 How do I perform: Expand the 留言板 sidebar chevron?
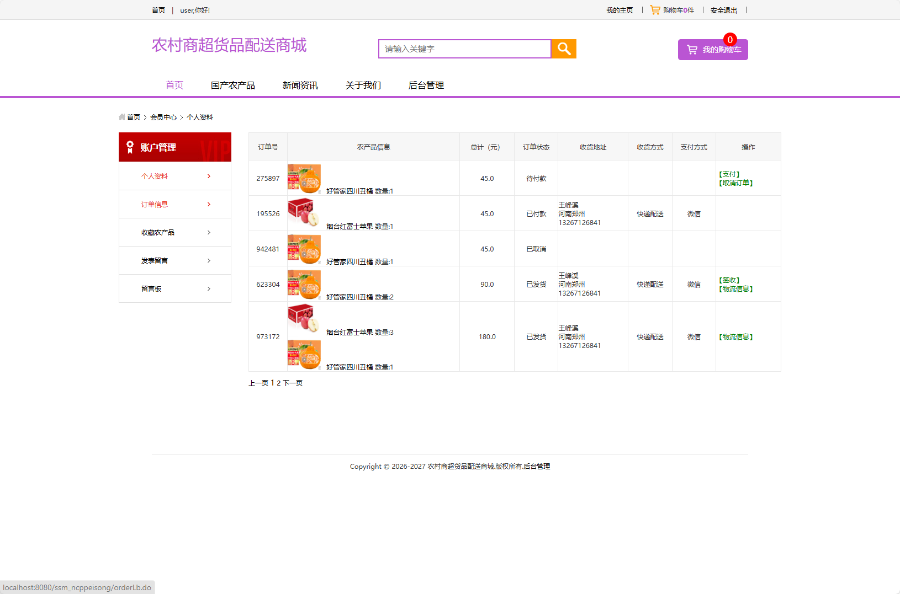pyautogui.click(x=209, y=288)
